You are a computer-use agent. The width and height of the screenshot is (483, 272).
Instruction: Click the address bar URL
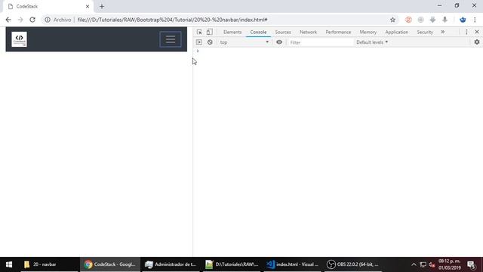tap(172, 20)
